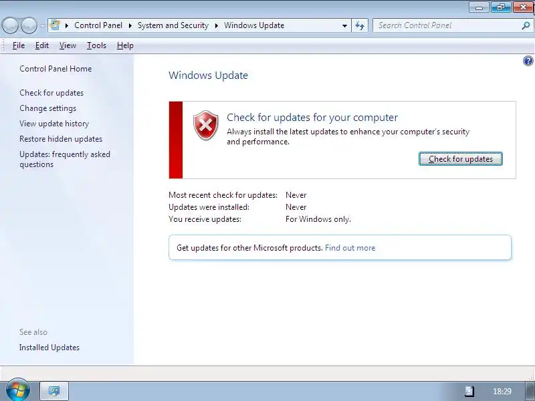Click Check for updates sidebar link
This screenshot has width=535, height=401.
(51, 93)
